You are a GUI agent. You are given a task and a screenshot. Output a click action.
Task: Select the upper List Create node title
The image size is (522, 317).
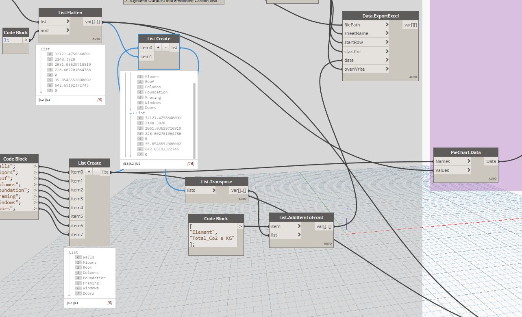(x=159, y=39)
